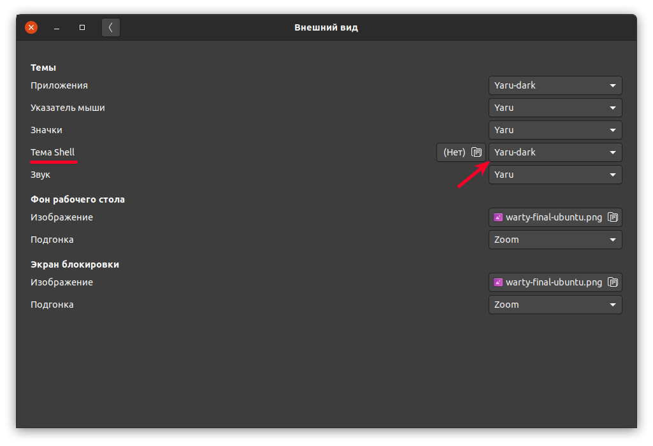Click the underlined Тема Shell label
The image size is (653, 446).
53,152
